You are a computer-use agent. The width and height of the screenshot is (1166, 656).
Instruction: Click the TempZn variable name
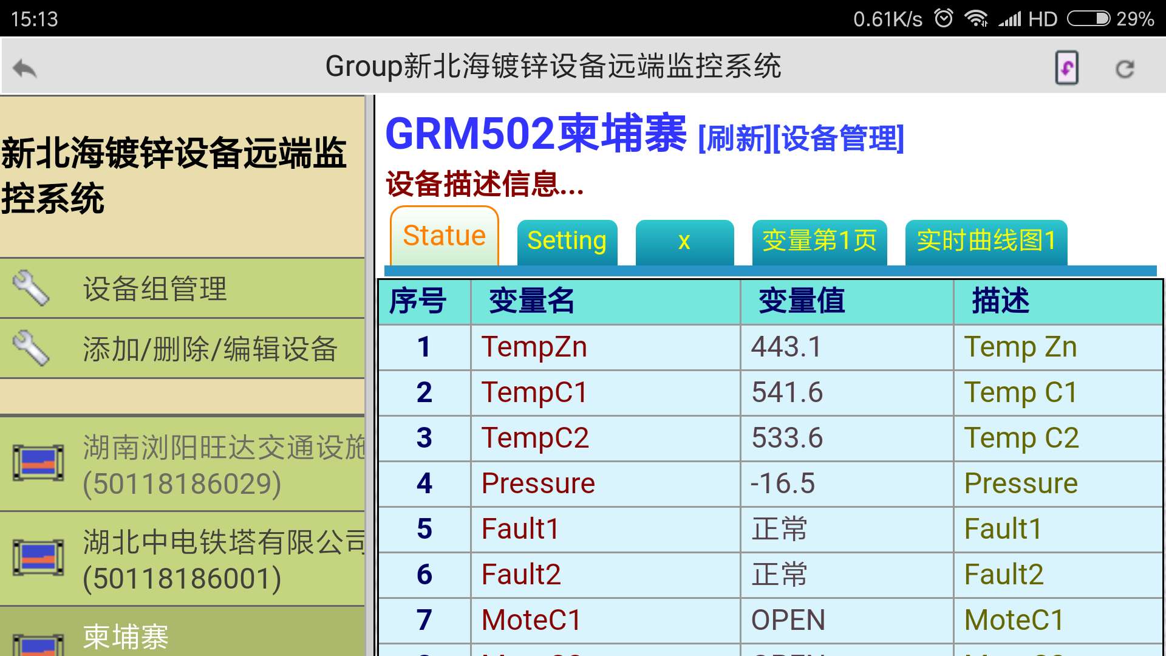pos(534,347)
